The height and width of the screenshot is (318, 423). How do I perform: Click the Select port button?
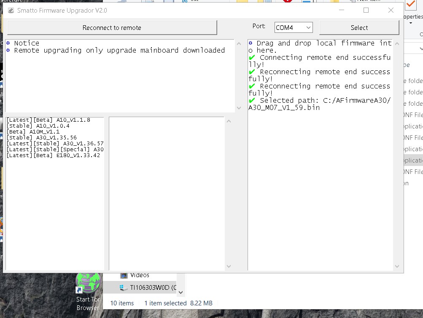tap(359, 28)
